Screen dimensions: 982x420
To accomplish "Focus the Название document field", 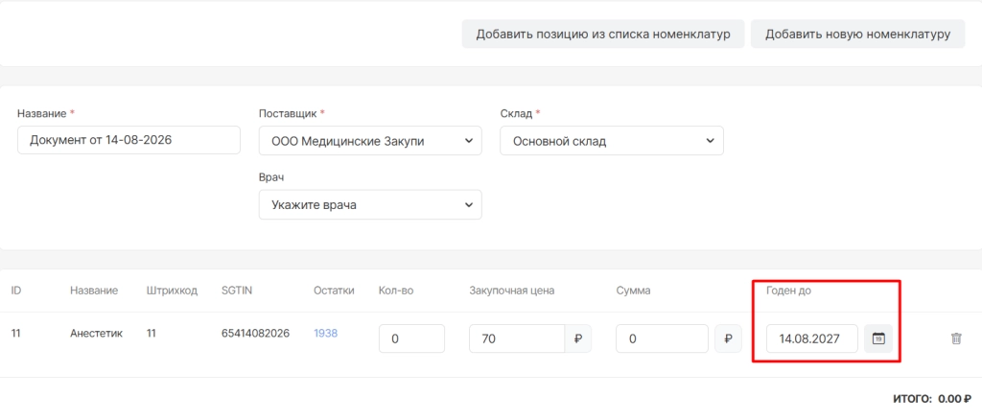I will coord(129,140).
